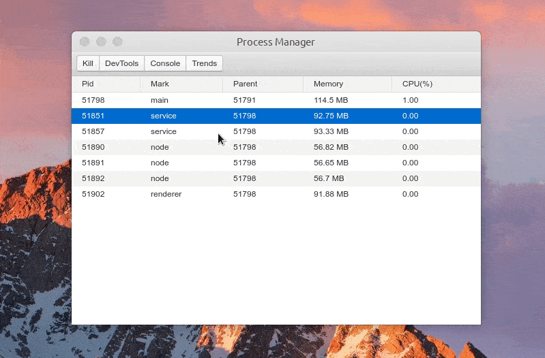The height and width of the screenshot is (358, 545).
Task: Click the Kill button in toolbar
Action: [88, 63]
